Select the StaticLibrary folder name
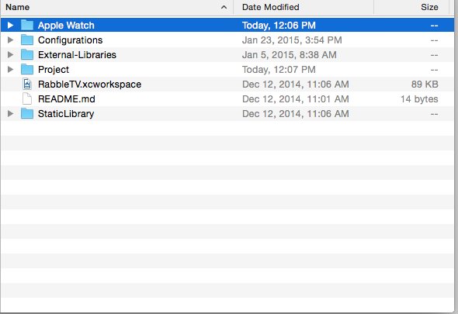458x314 pixels. 66,113
